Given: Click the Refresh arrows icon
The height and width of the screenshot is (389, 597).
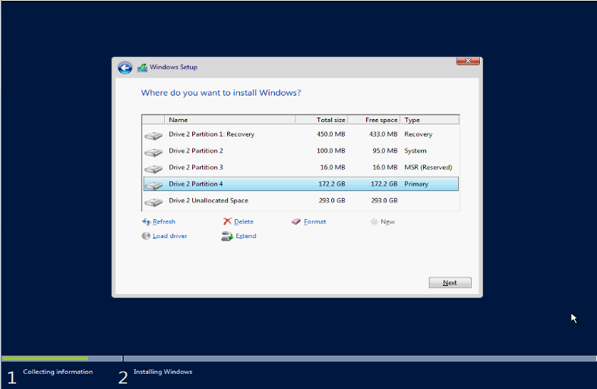Looking at the screenshot, I should [x=146, y=221].
